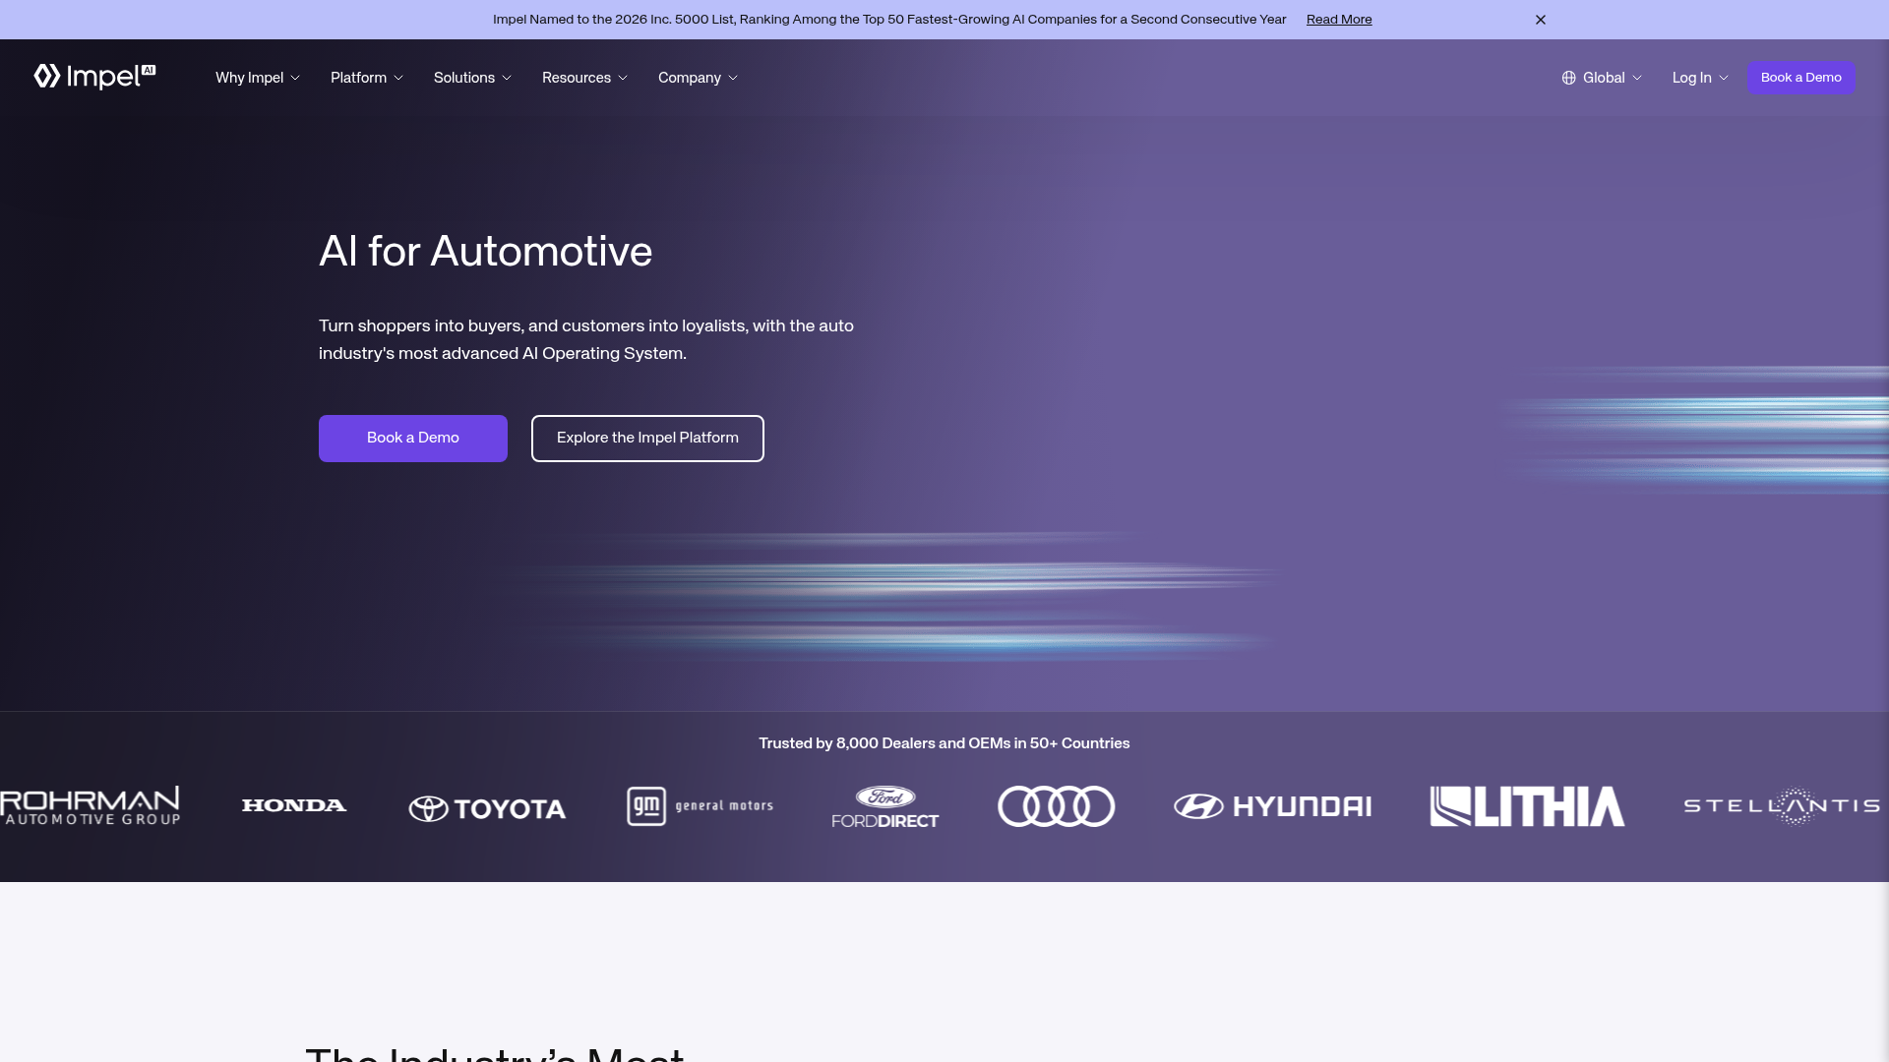Screen dimensions: 1889x1062
Task: Click the Rohrman Automotive Group logo
Action: click(x=90, y=805)
